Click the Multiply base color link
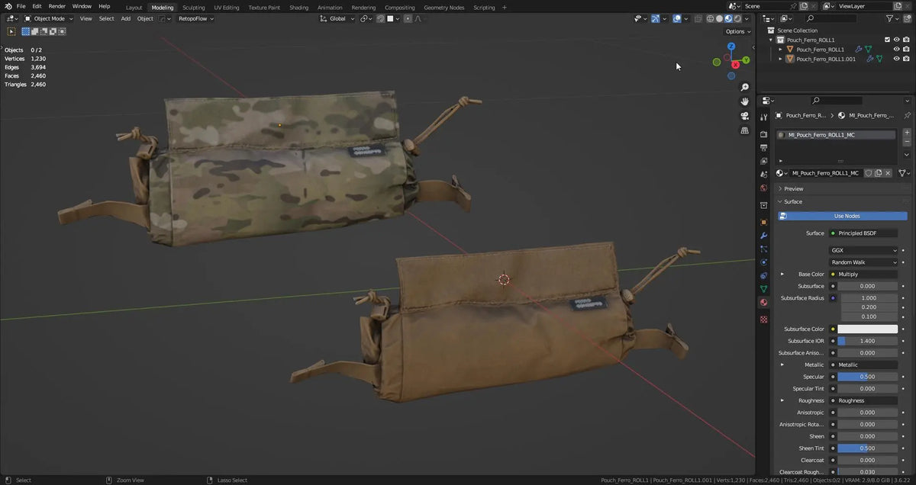This screenshot has height=485, width=916. point(863,275)
